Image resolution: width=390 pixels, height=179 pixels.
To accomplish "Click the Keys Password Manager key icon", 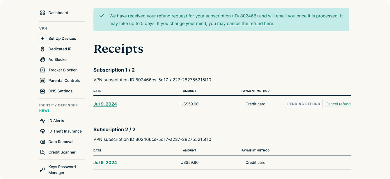I will tap(42, 170).
